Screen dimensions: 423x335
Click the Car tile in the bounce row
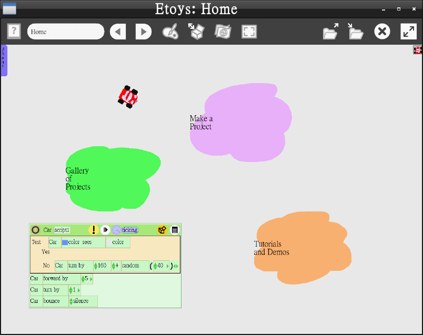pos(36,301)
